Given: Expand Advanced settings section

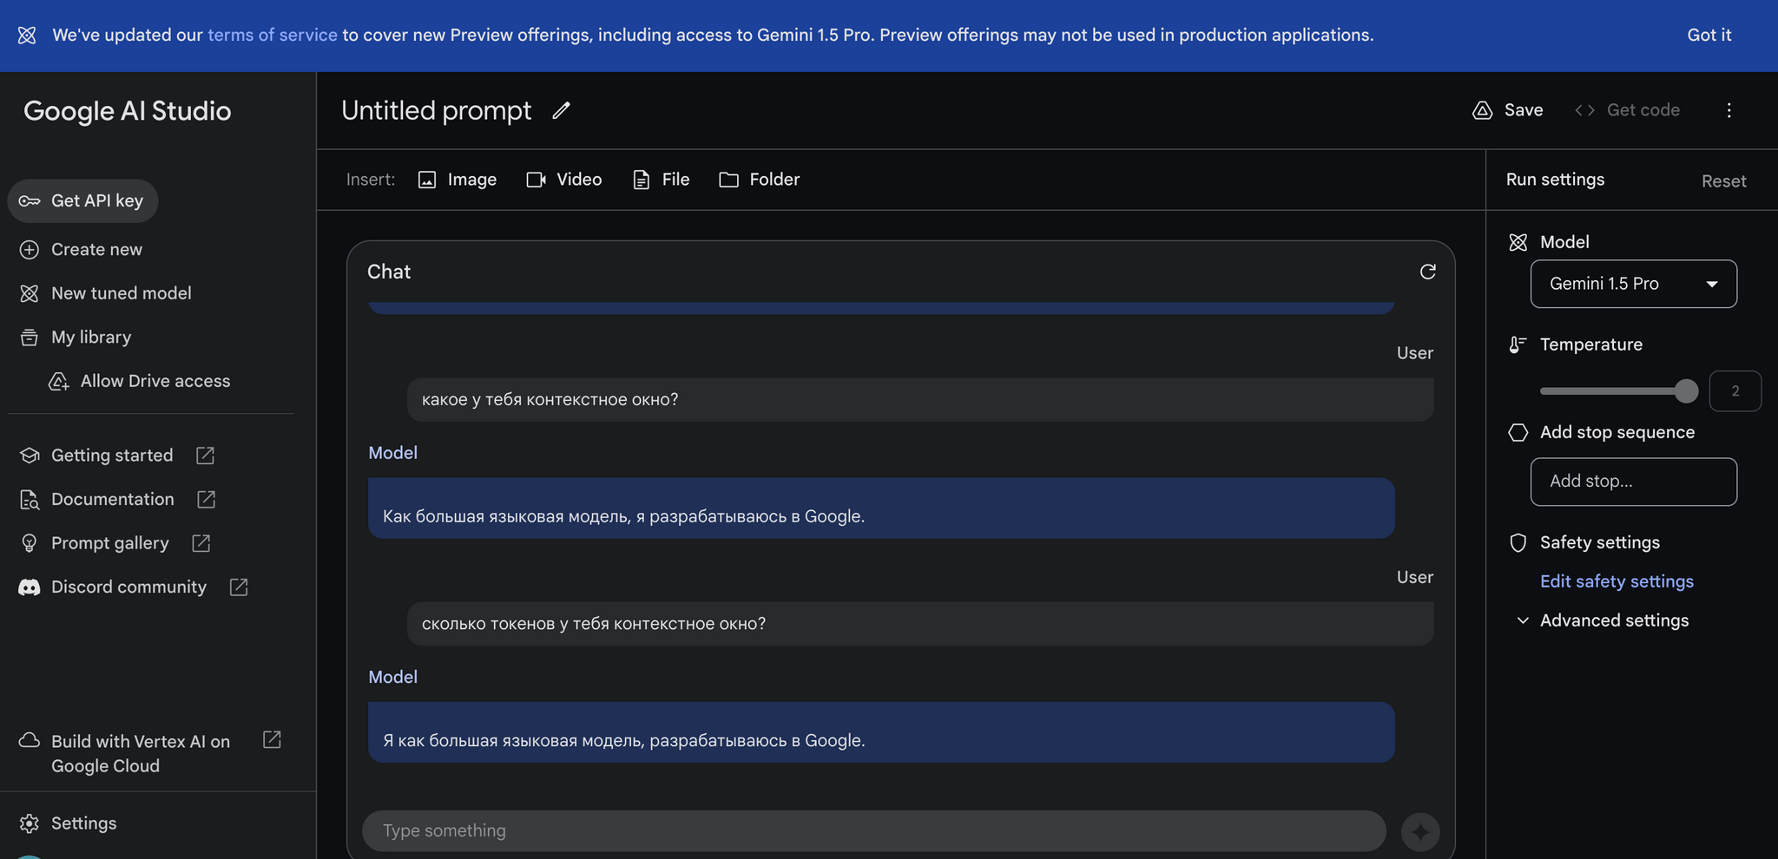Looking at the screenshot, I should click(1603, 620).
